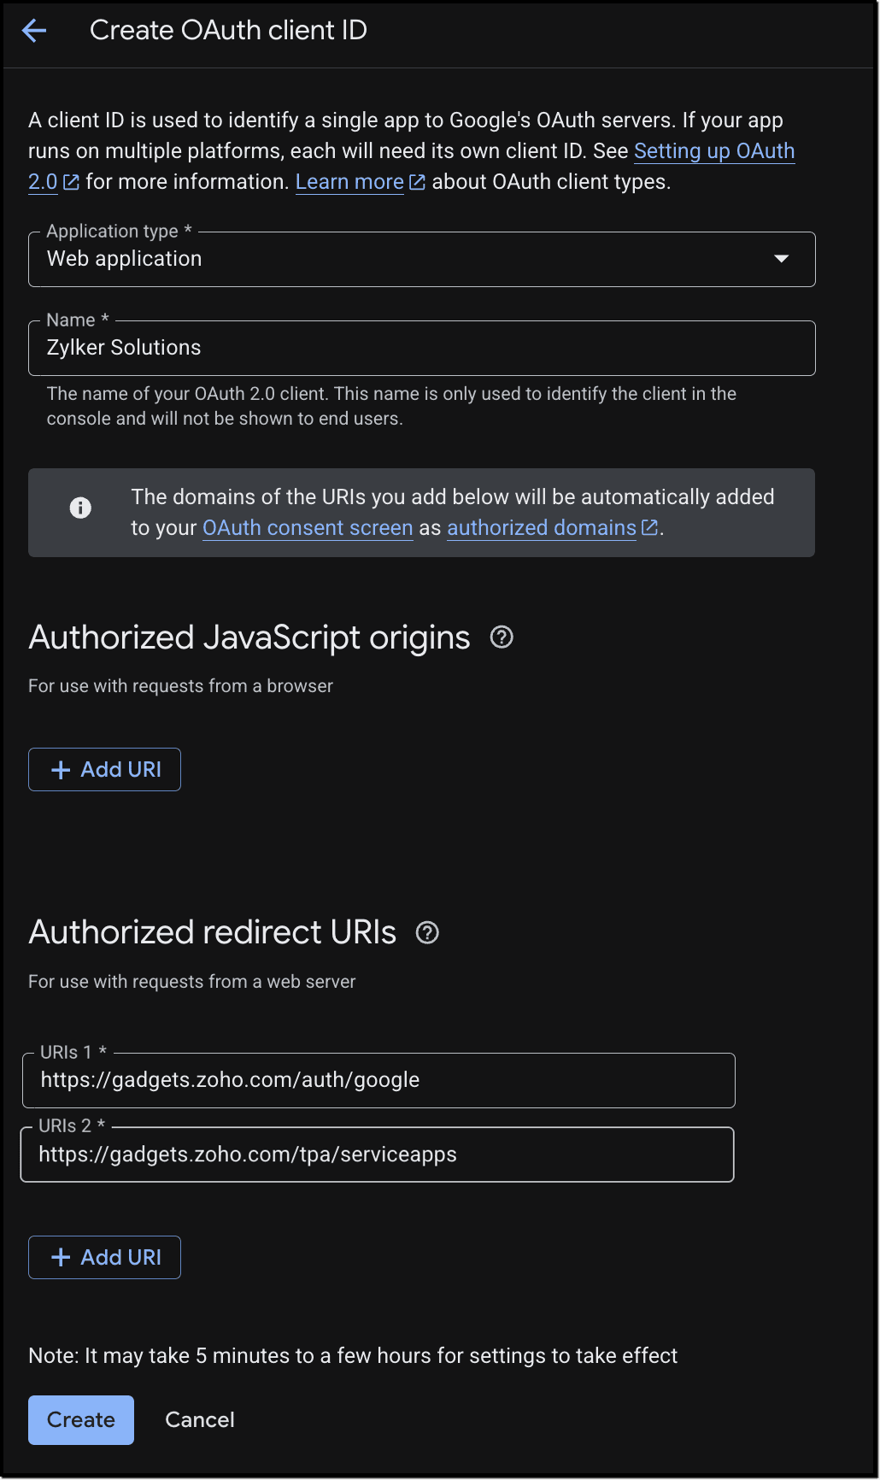The height and width of the screenshot is (1480, 880).
Task: Click the Name field with Zylker Solutions
Action: click(x=422, y=348)
